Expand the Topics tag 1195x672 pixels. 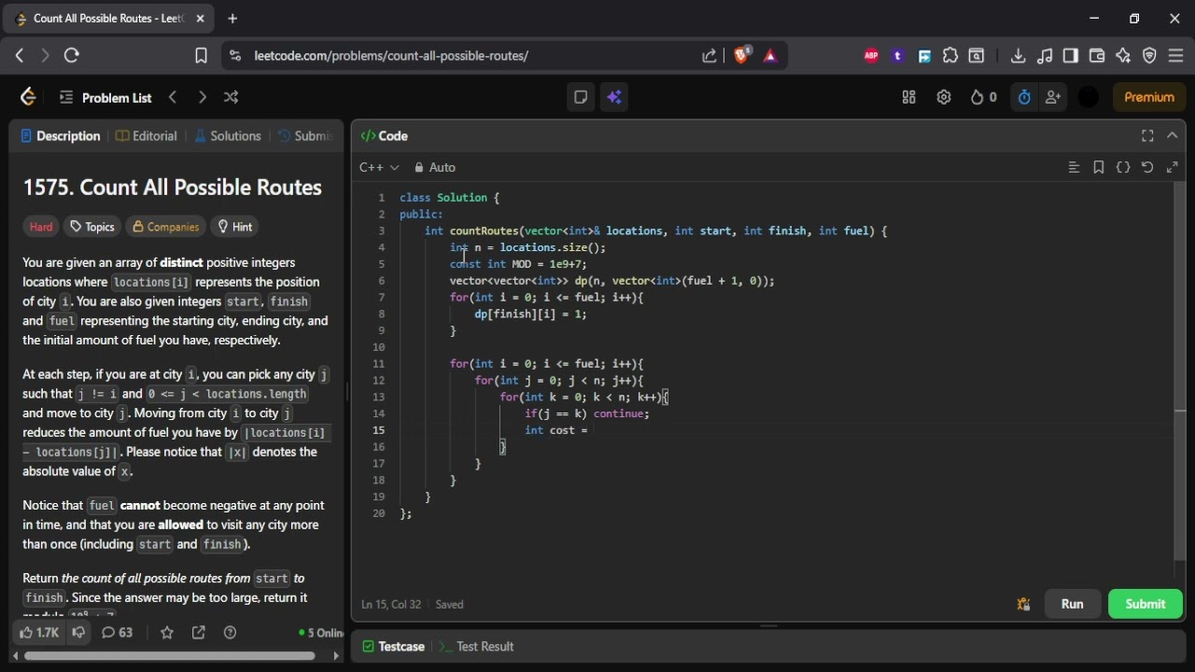point(92,227)
